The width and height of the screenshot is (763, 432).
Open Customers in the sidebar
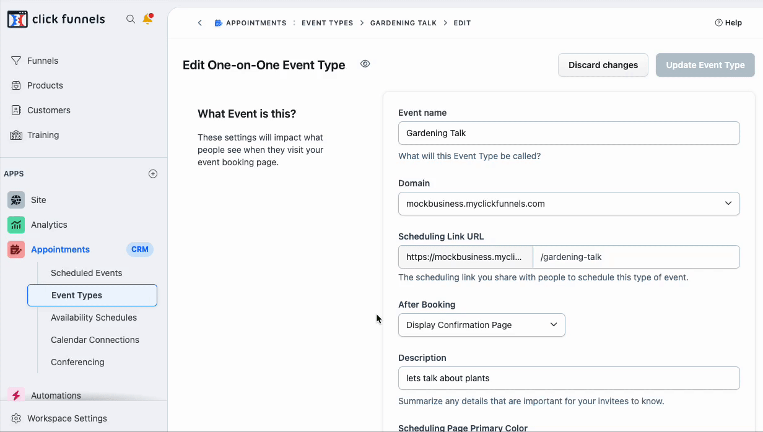click(49, 110)
